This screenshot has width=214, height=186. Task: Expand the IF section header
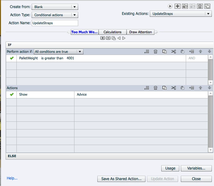click(x=109, y=45)
